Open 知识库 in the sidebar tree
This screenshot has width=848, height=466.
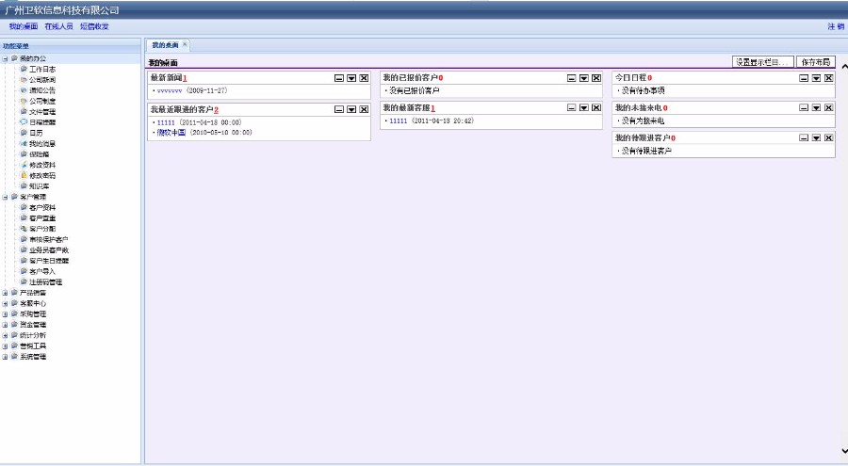coord(40,186)
